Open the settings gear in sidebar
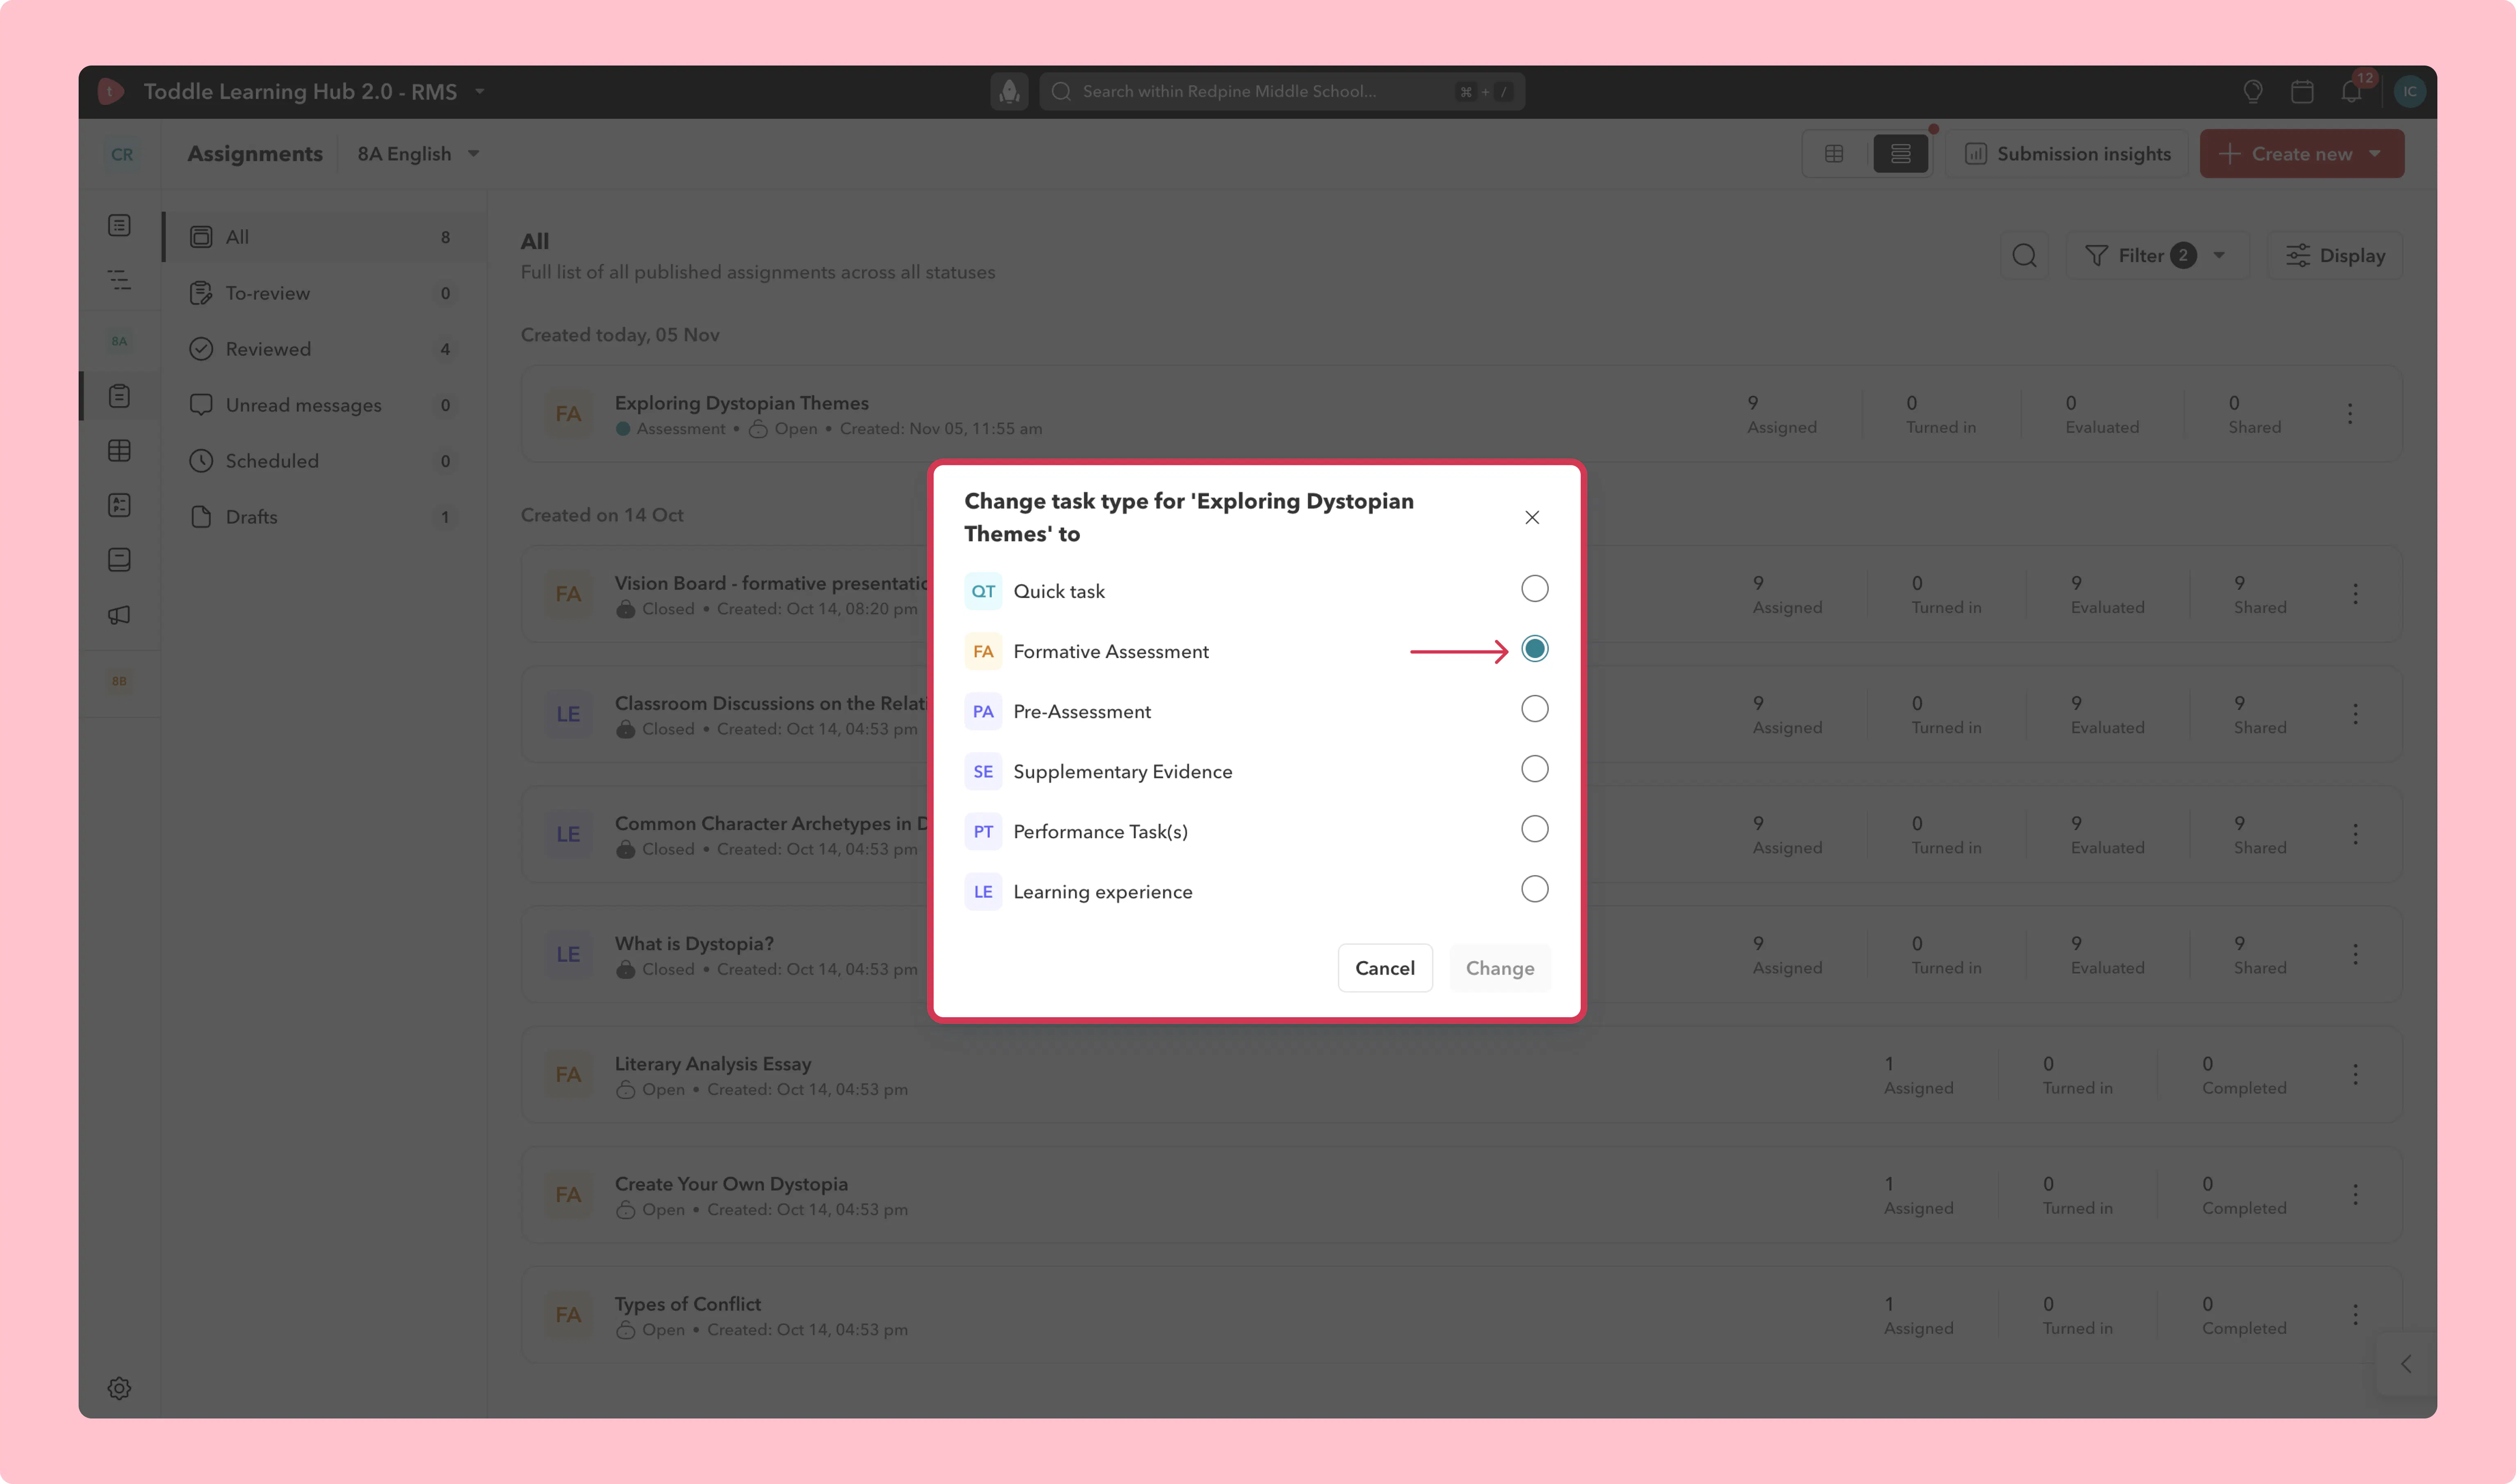Image resolution: width=2516 pixels, height=1484 pixels. pyautogui.click(x=119, y=1388)
